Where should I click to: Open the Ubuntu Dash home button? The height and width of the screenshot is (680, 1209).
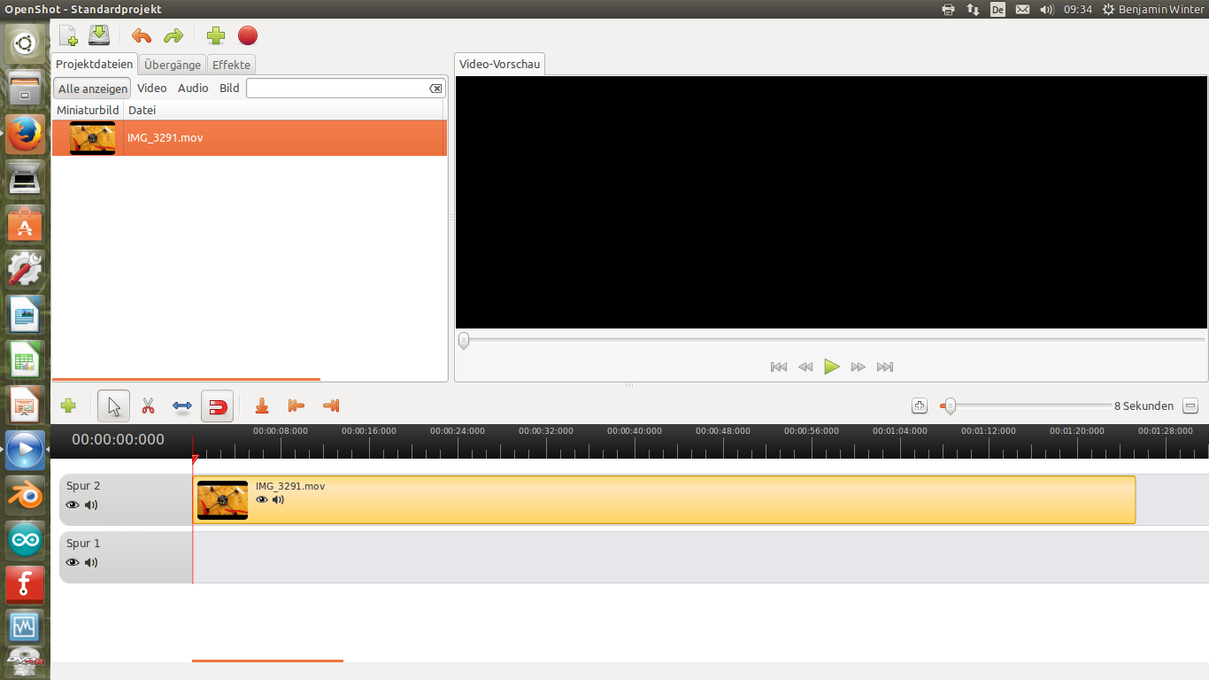[25, 43]
